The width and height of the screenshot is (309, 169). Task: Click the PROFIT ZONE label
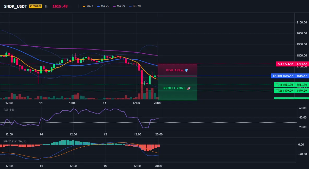(x=174, y=88)
